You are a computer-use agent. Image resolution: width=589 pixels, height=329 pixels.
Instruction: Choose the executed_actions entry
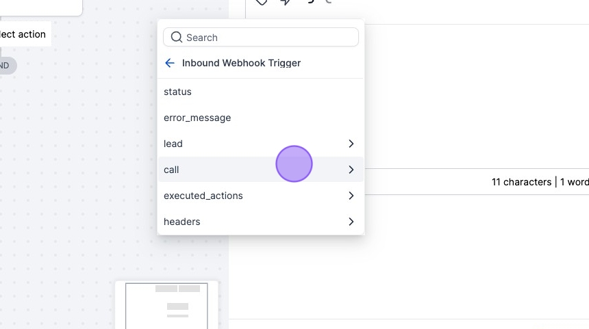click(x=203, y=196)
